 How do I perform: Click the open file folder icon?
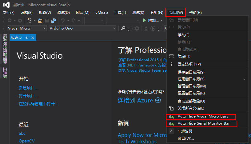click(40, 21)
